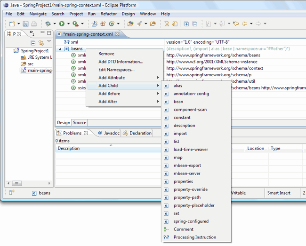This screenshot has height=246, width=306.
Task: Click the Save icon in toolbar
Action: 26,24
